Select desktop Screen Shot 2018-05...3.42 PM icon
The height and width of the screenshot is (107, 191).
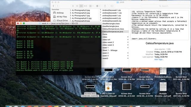(145, 70)
